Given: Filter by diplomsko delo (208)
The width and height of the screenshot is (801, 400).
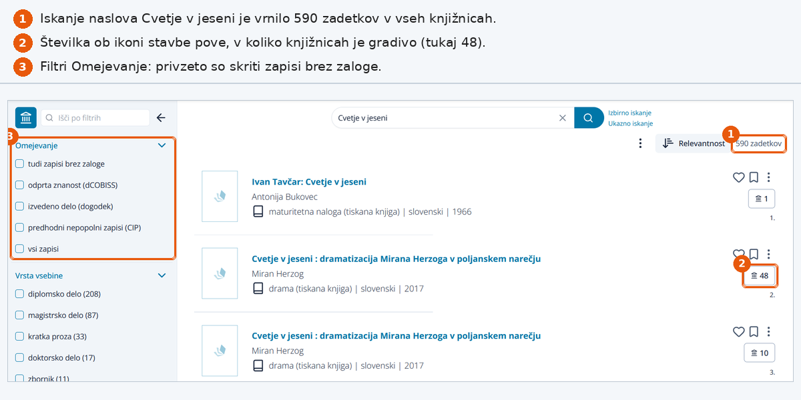Looking at the screenshot, I should pyautogui.click(x=19, y=293).
